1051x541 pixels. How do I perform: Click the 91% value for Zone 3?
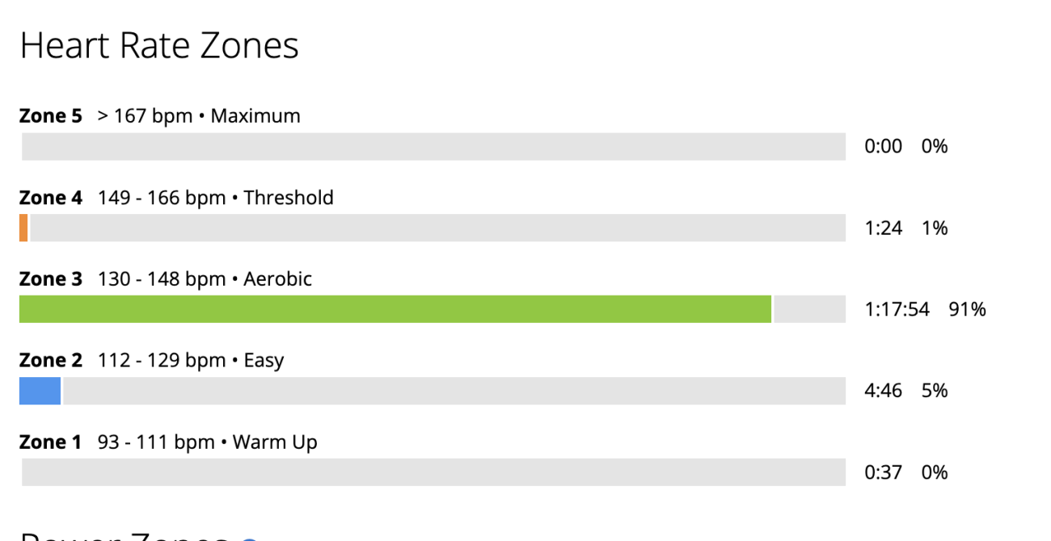(x=968, y=310)
